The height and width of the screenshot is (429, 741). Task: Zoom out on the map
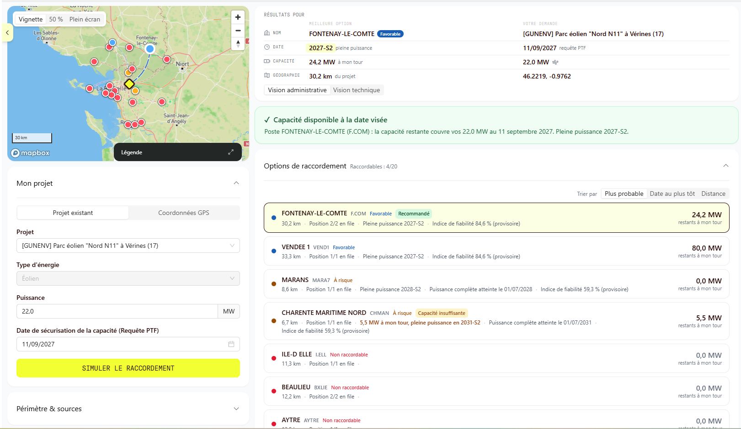(x=238, y=31)
